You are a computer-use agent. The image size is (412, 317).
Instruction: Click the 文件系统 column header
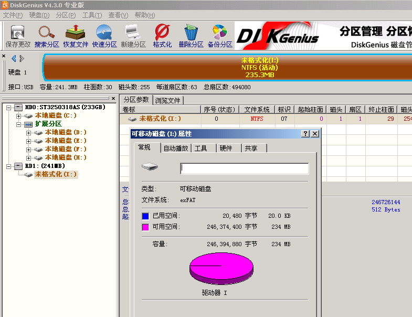257,109
